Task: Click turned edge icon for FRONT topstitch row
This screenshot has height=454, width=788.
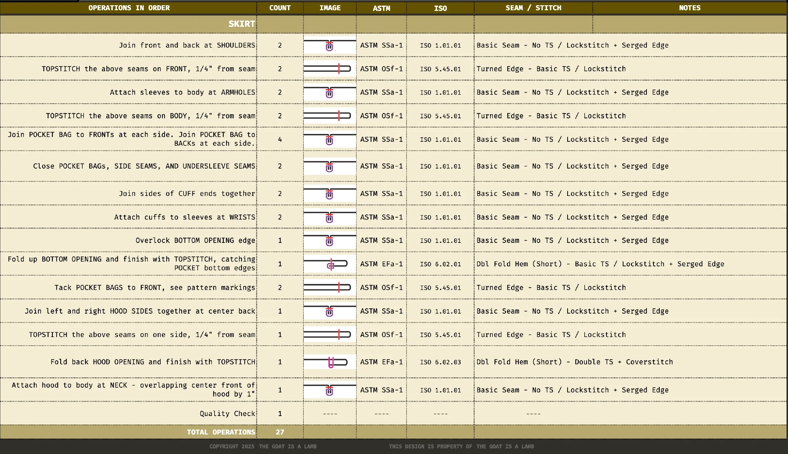Action: click(x=330, y=69)
